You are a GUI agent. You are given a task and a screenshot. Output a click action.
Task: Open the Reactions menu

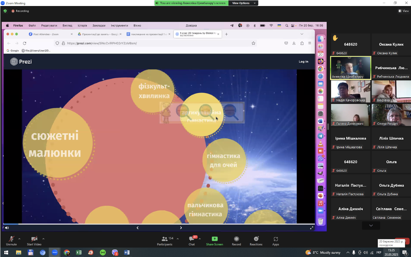click(256, 241)
